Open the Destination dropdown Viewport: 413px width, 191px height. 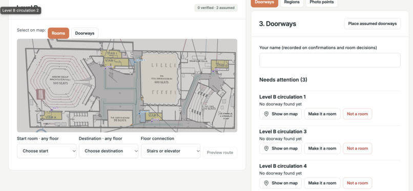click(109, 151)
